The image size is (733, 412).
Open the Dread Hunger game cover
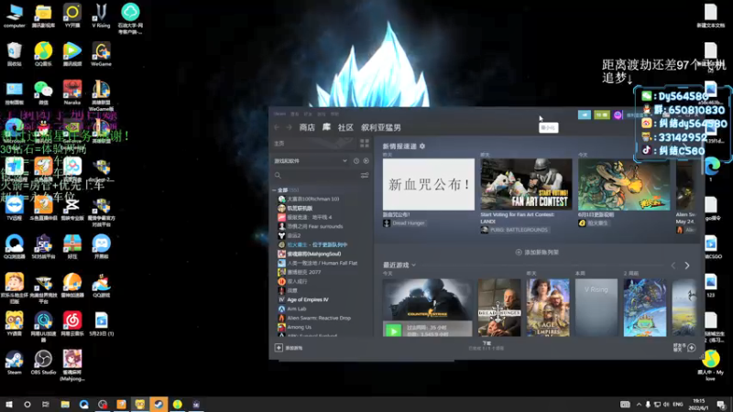coord(499,308)
